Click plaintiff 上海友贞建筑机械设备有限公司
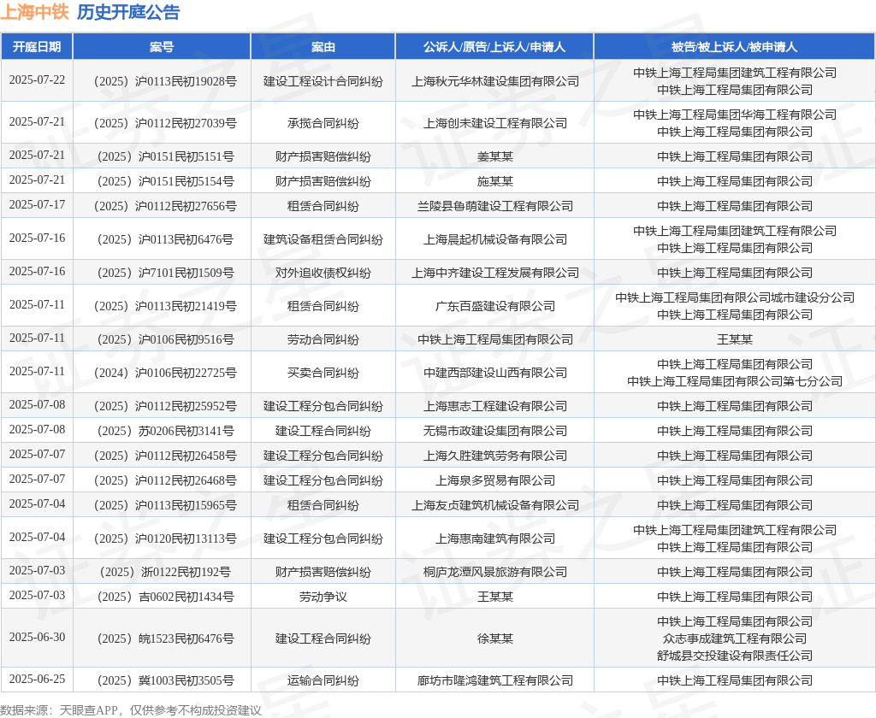 495,504
